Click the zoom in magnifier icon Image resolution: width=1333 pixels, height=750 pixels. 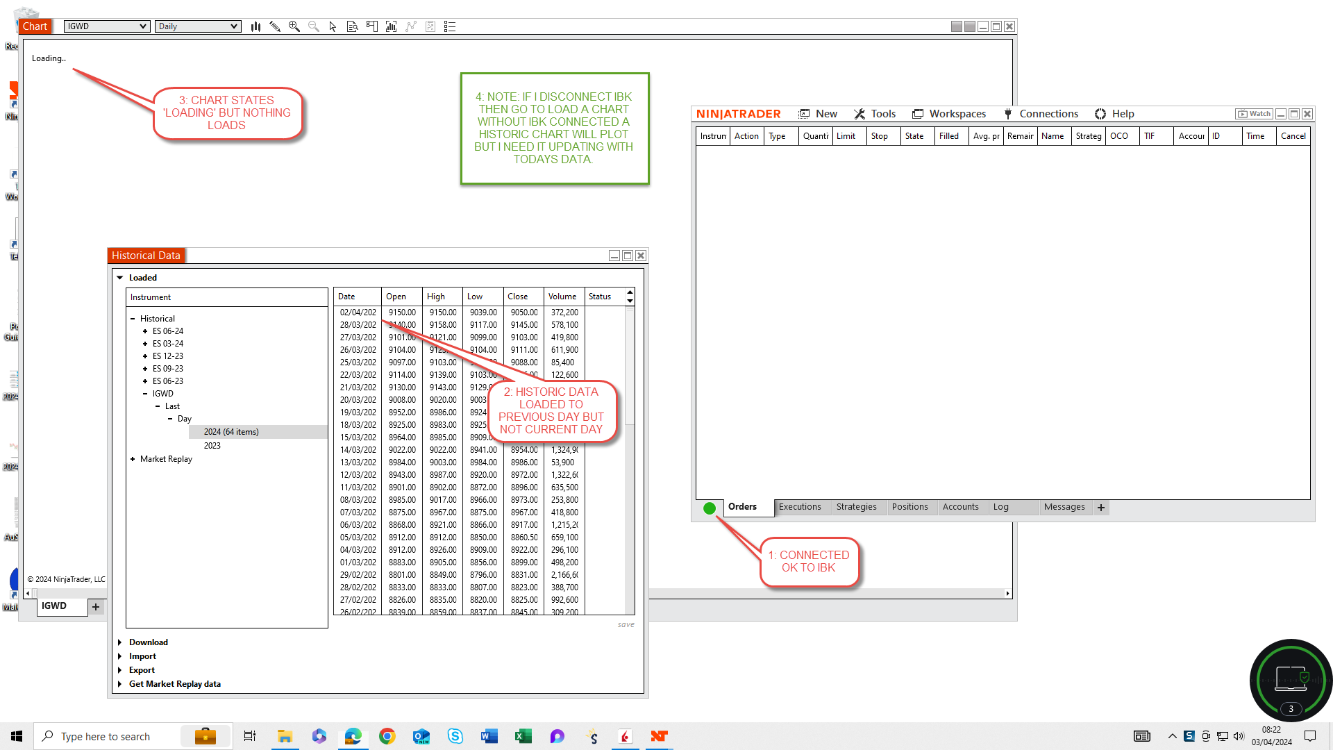(294, 26)
